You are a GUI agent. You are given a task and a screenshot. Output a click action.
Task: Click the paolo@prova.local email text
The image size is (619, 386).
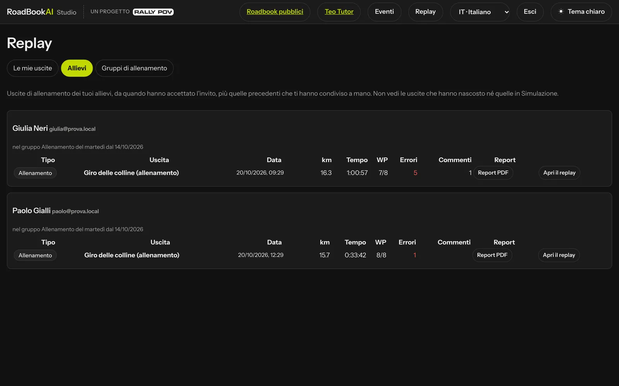pos(75,211)
